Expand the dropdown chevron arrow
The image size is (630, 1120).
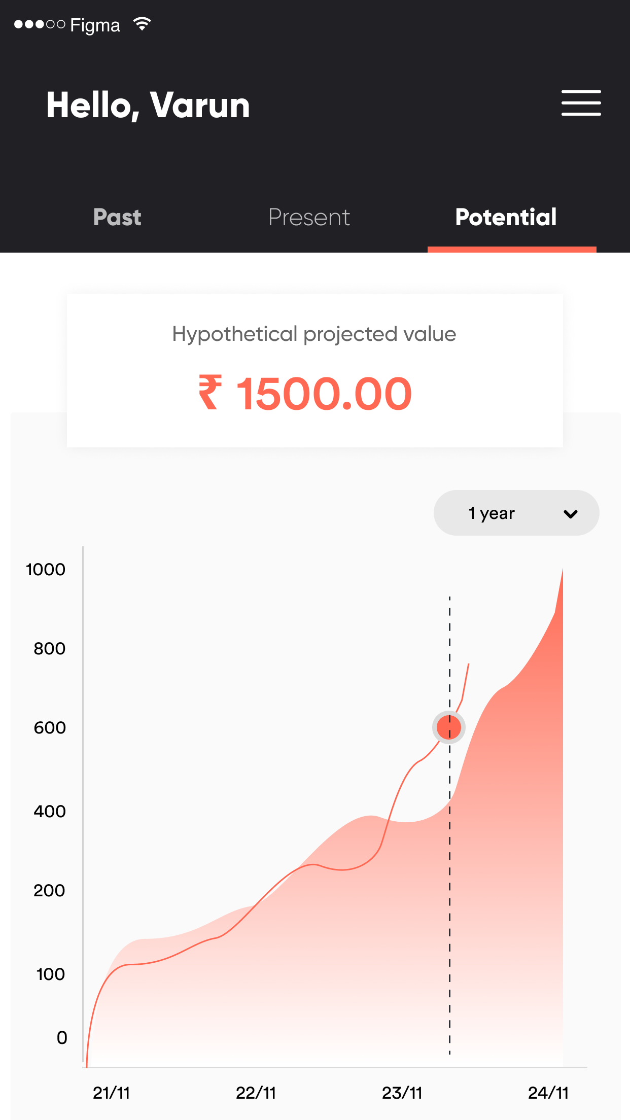571,514
